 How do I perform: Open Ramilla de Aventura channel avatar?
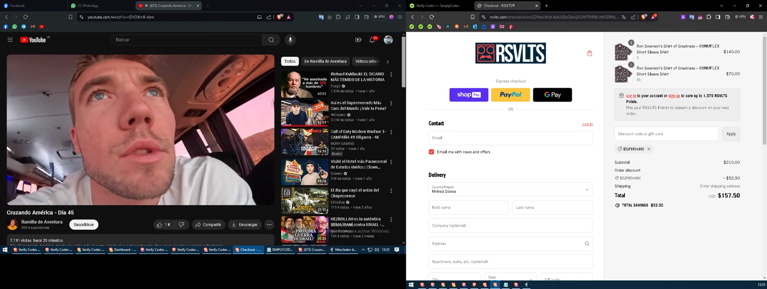12,225
